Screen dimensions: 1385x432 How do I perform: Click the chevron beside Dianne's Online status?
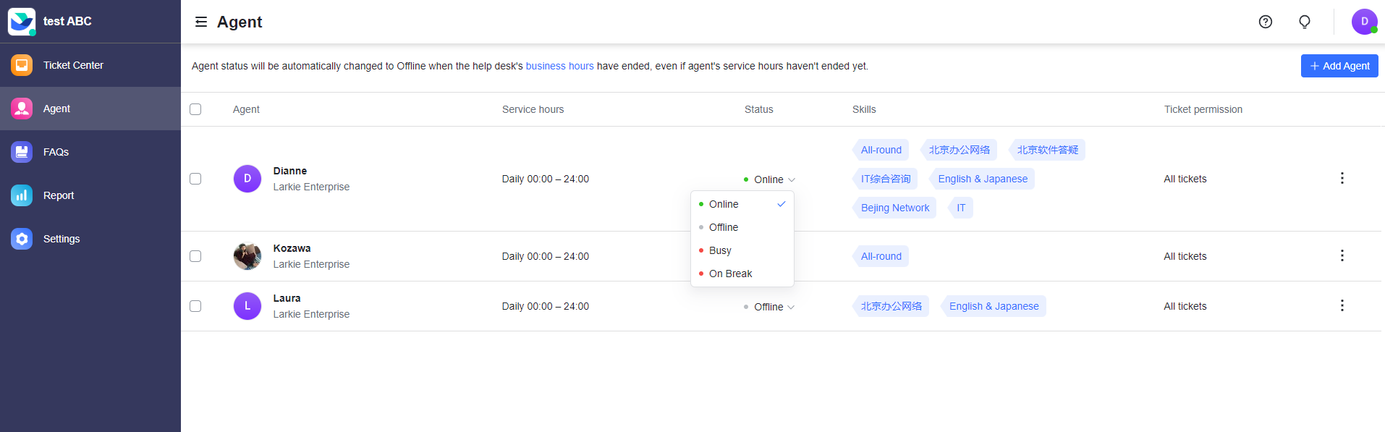792,179
